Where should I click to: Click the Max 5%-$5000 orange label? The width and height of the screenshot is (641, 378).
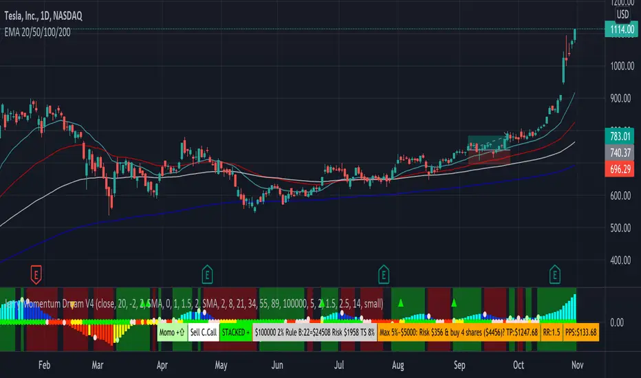(459, 332)
